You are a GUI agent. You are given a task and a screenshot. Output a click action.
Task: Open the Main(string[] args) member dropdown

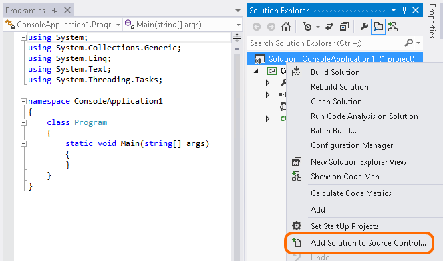click(x=183, y=25)
